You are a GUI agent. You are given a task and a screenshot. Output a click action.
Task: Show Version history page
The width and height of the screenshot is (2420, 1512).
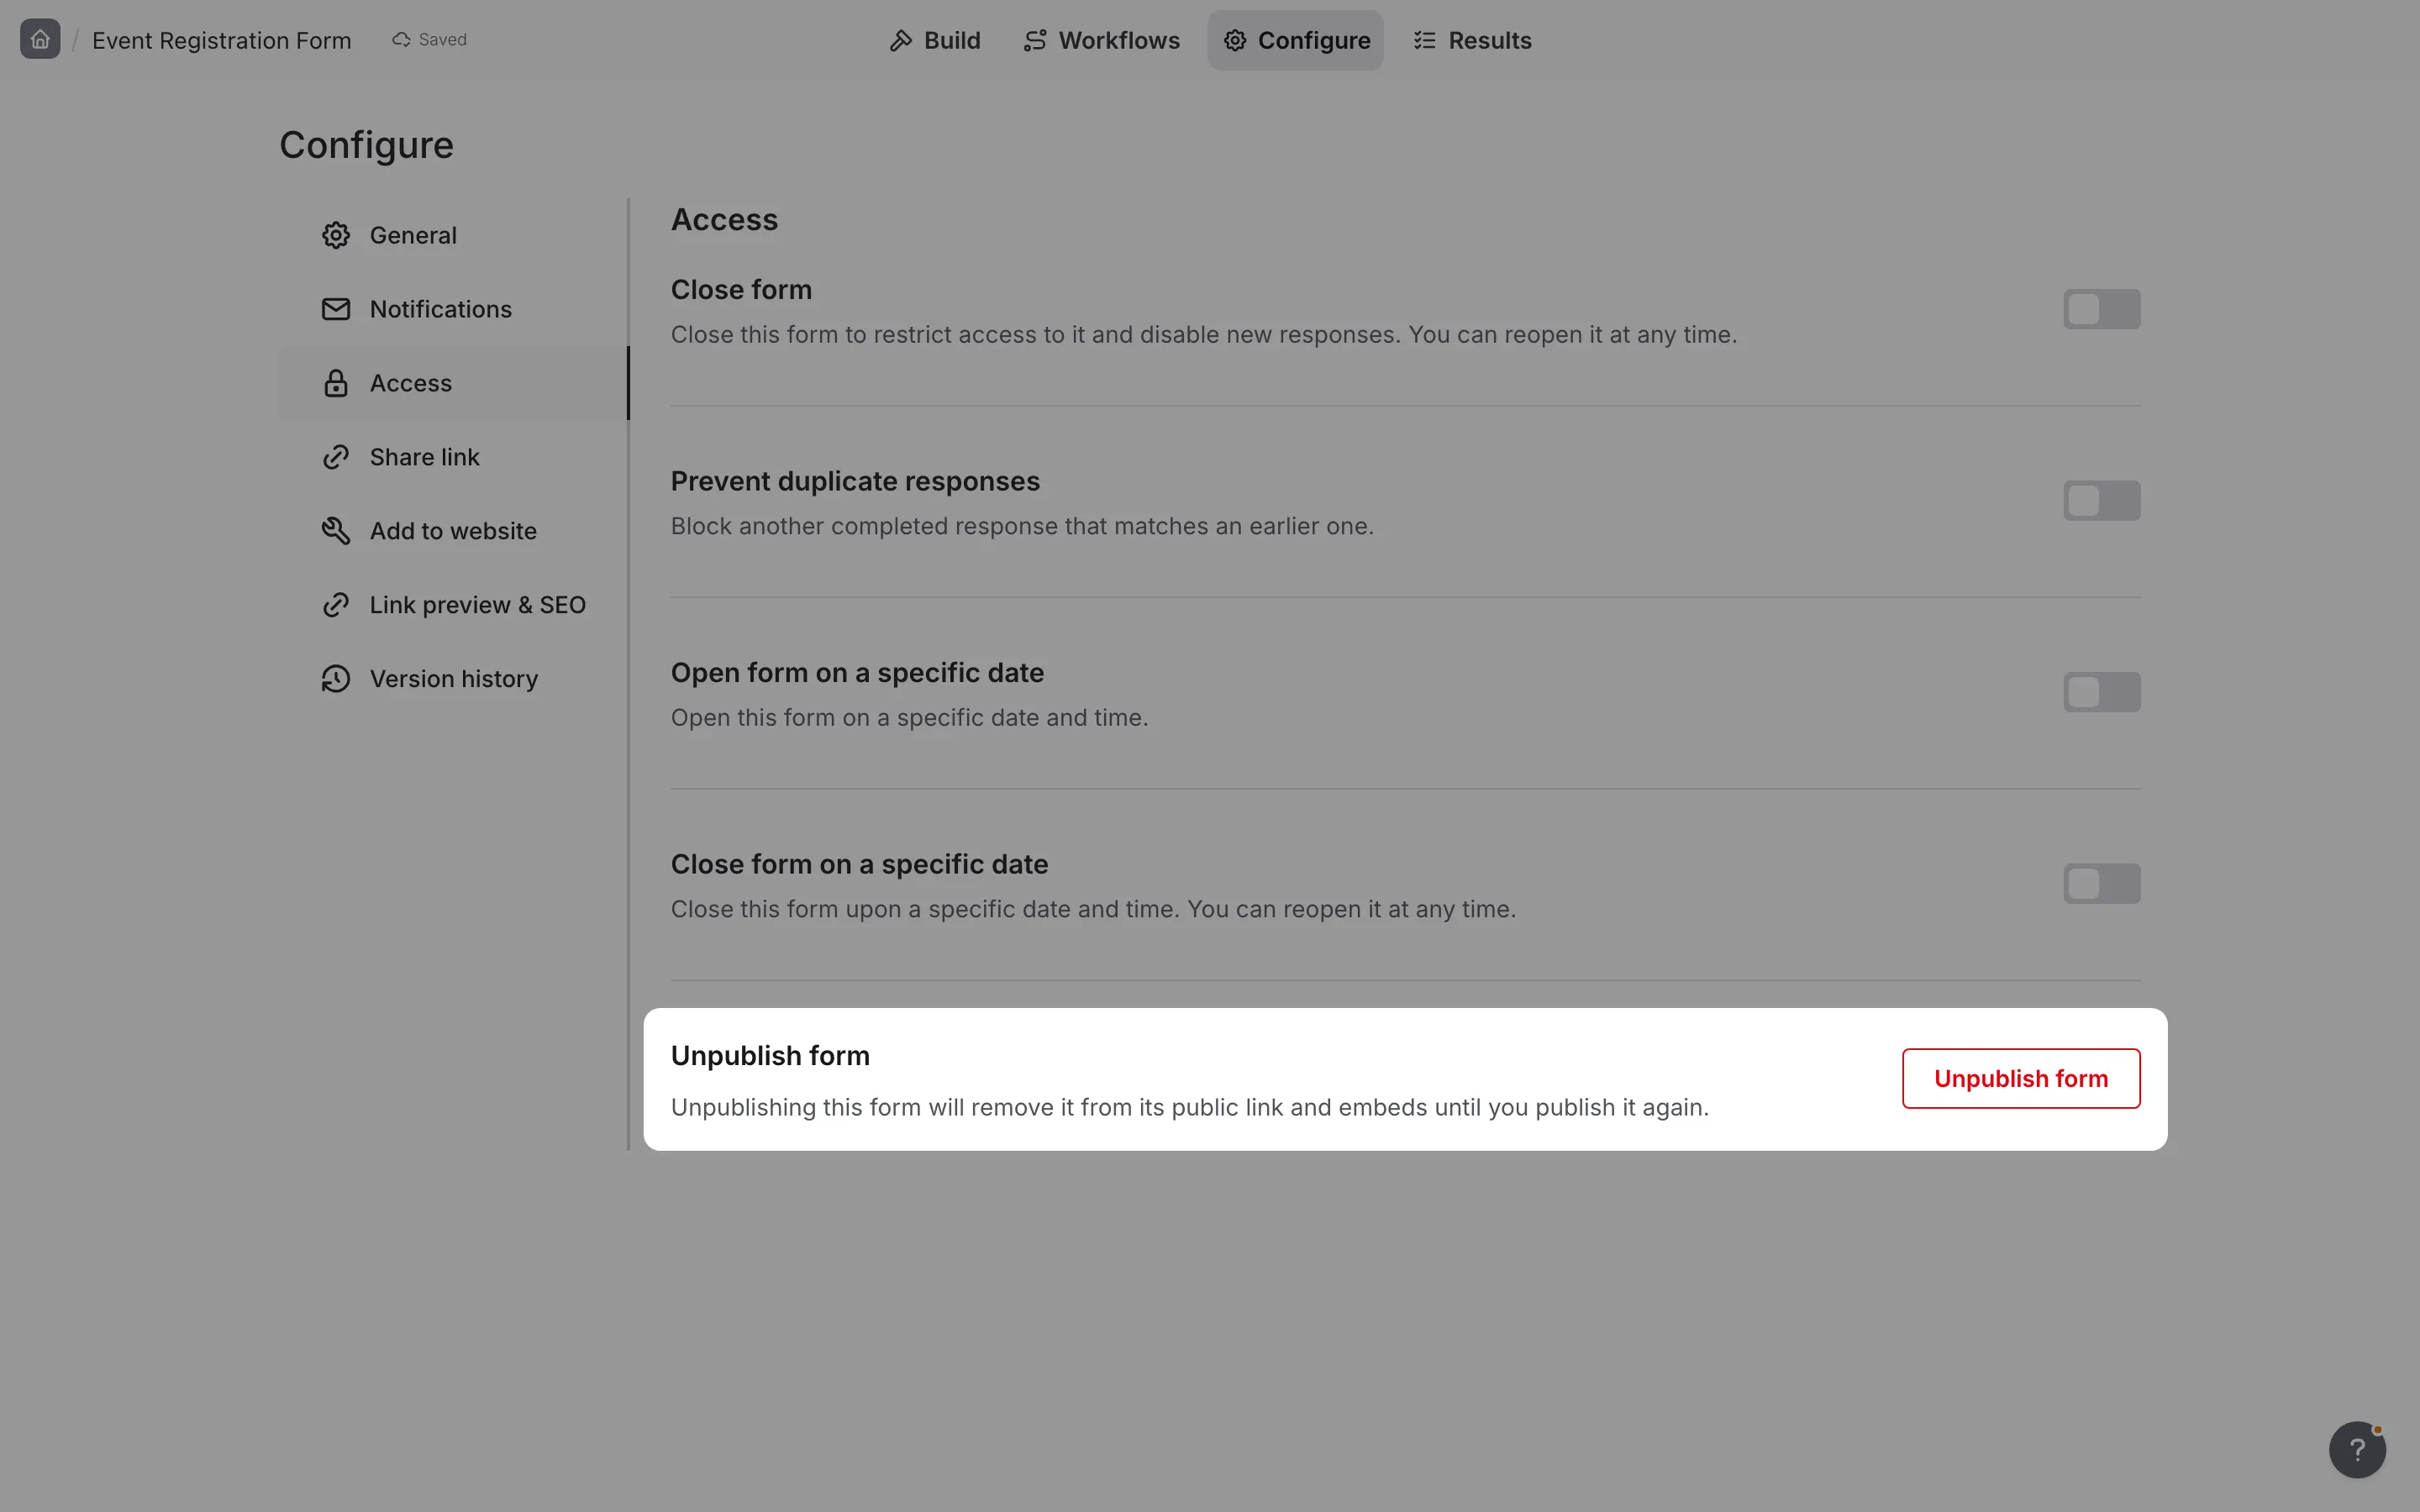pyautogui.click(x=453, y=679)
